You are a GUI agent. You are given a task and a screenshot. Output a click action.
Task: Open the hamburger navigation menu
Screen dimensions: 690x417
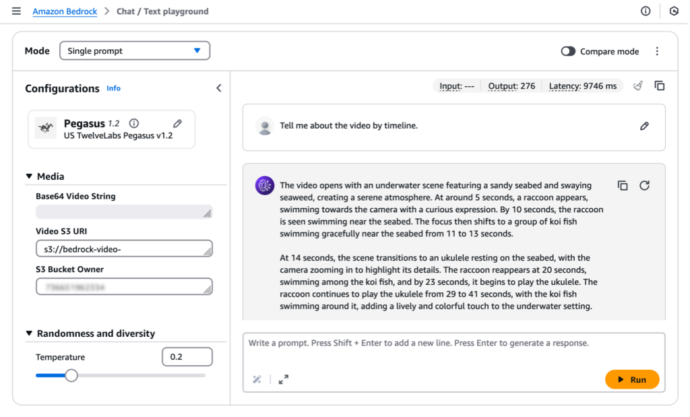tap(16, 11)
